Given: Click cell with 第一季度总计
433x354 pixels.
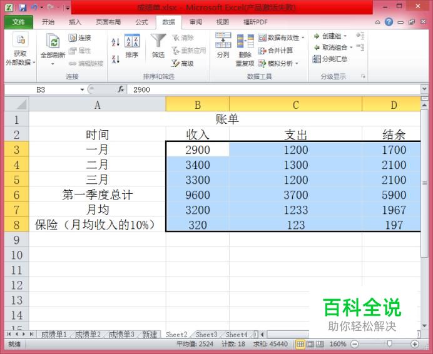Looking at the screenshot, I should pyautogui.click(x=98, y=195).
